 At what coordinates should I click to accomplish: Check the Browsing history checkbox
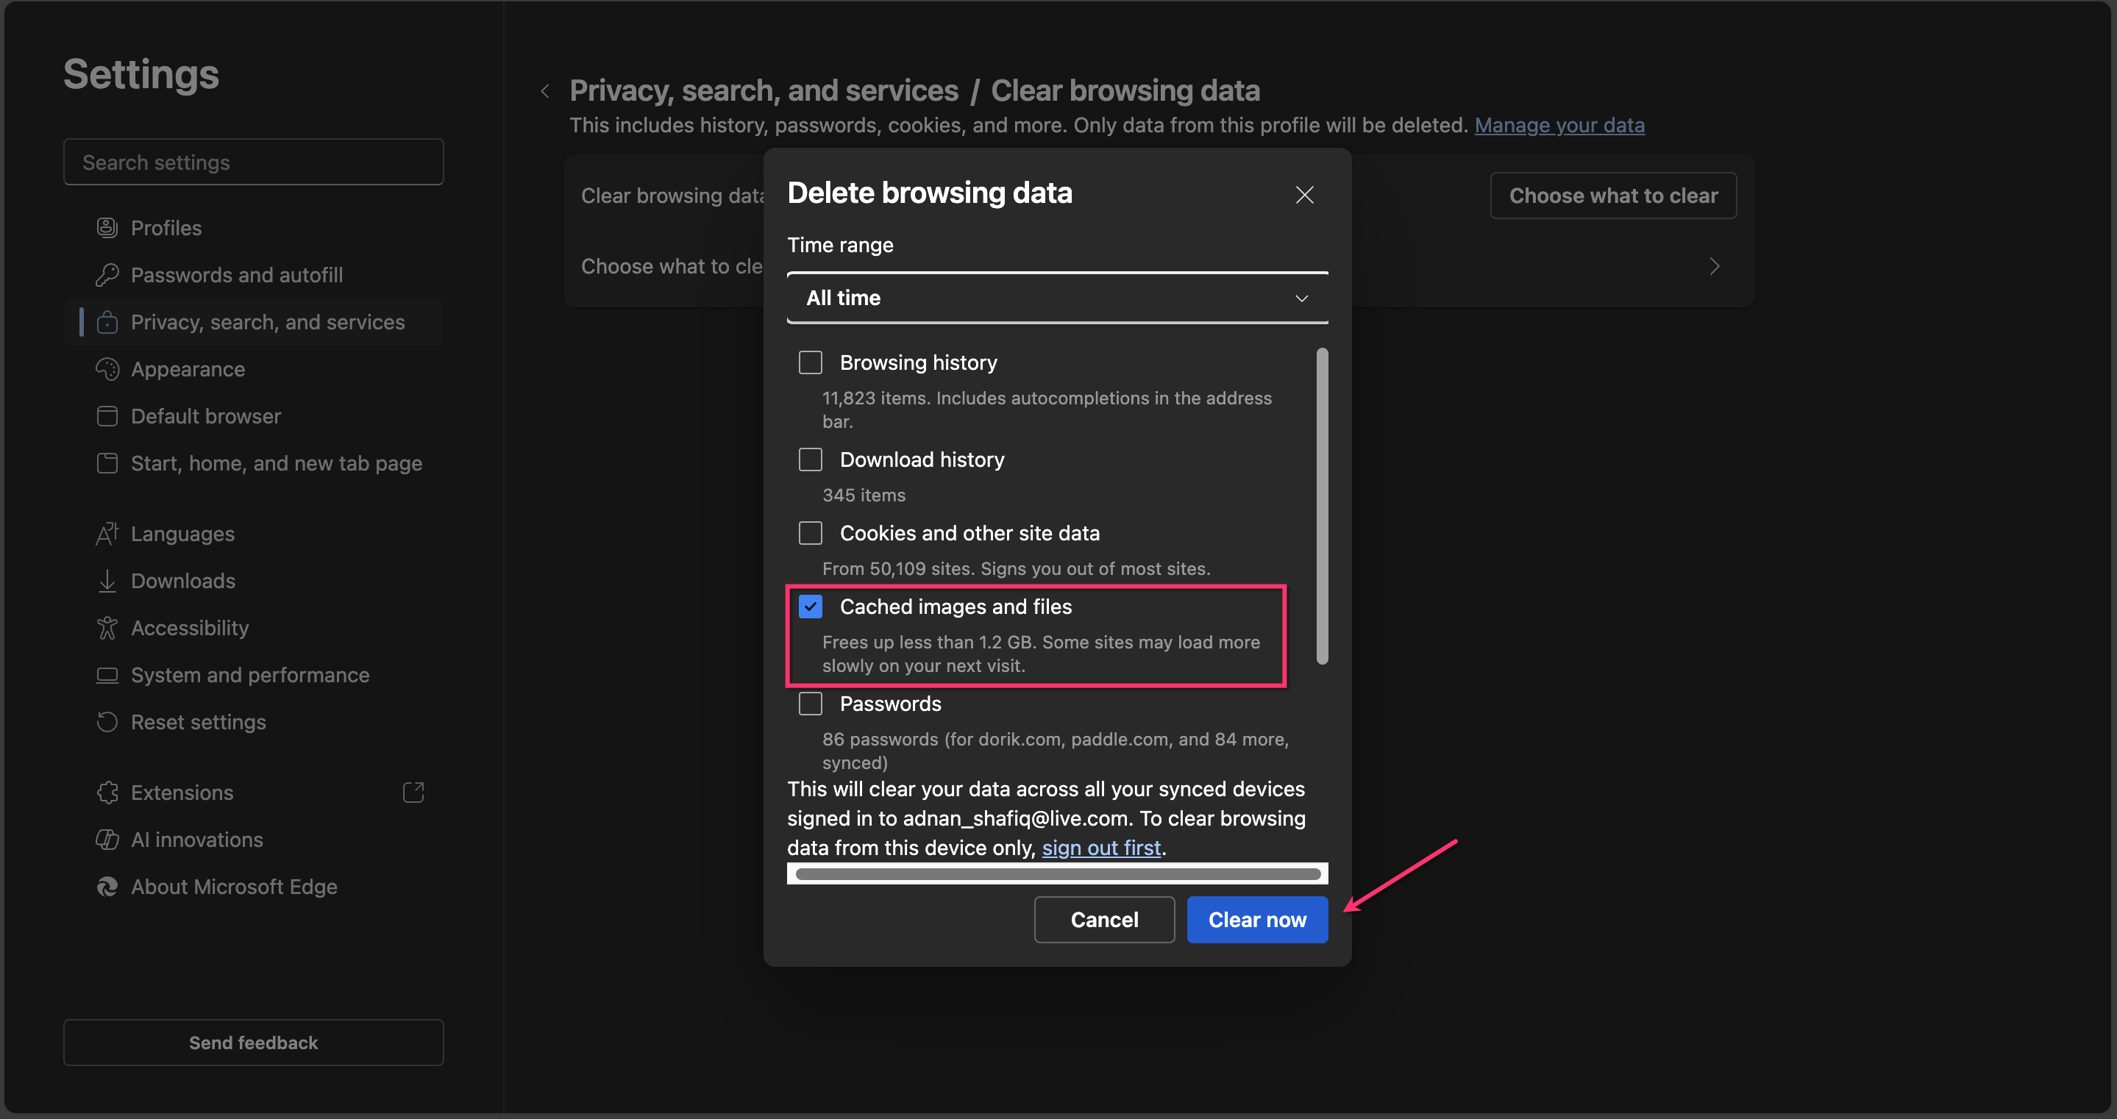tap(811, 362)
